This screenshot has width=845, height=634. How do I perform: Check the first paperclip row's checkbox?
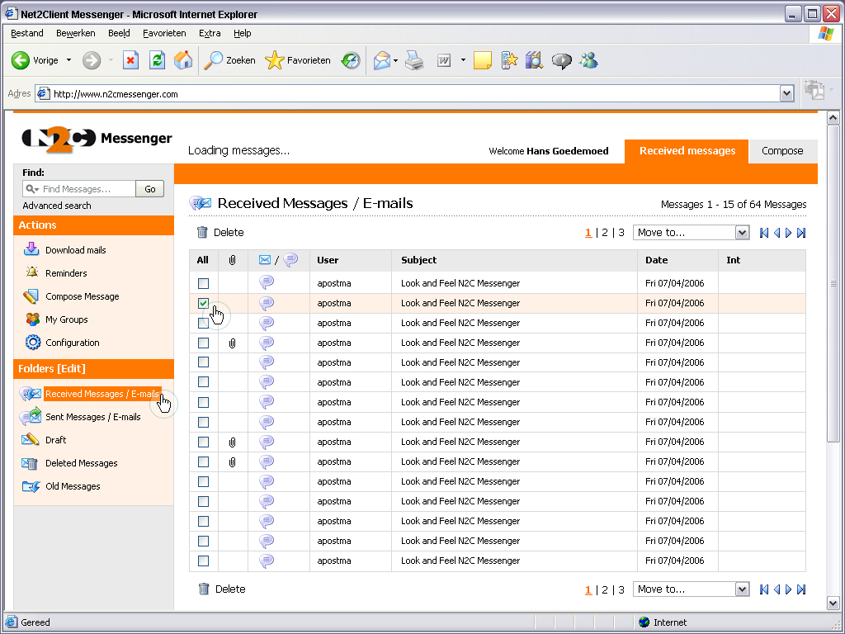click(x=203, y=343)
